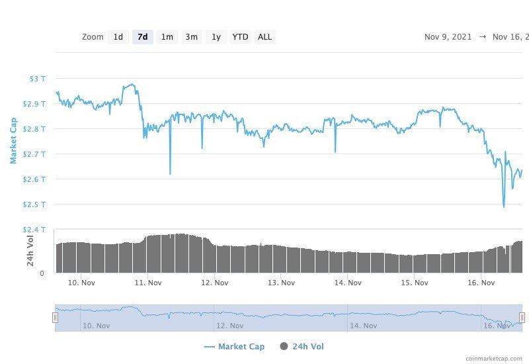Toggle the 24h Vol series label

tap(308, 346)
